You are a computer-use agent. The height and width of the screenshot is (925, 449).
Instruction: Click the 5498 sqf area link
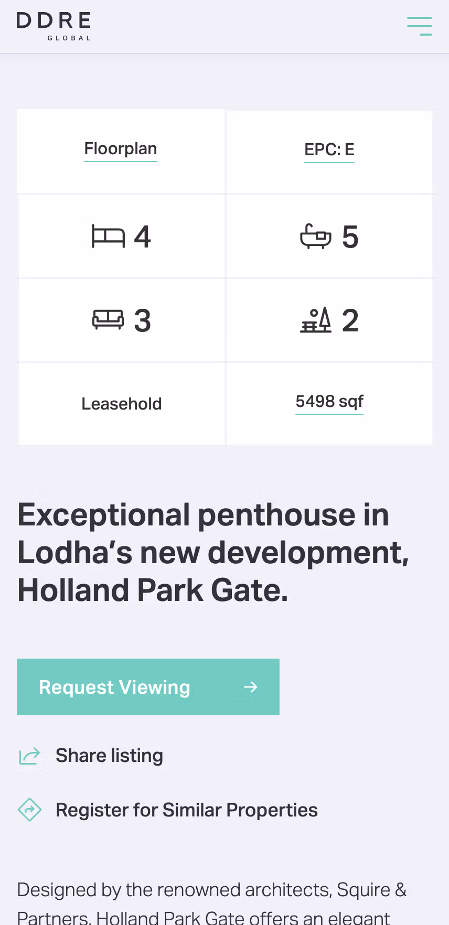pyautogui.click(x=329, y=402)
